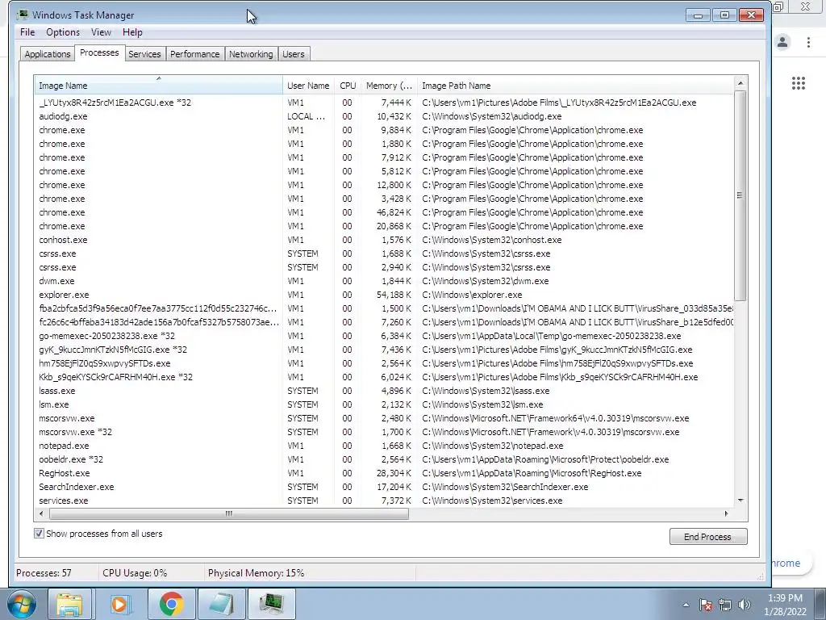Select the lsm.exe process row

pyautogui.click(x=383, y=404)
